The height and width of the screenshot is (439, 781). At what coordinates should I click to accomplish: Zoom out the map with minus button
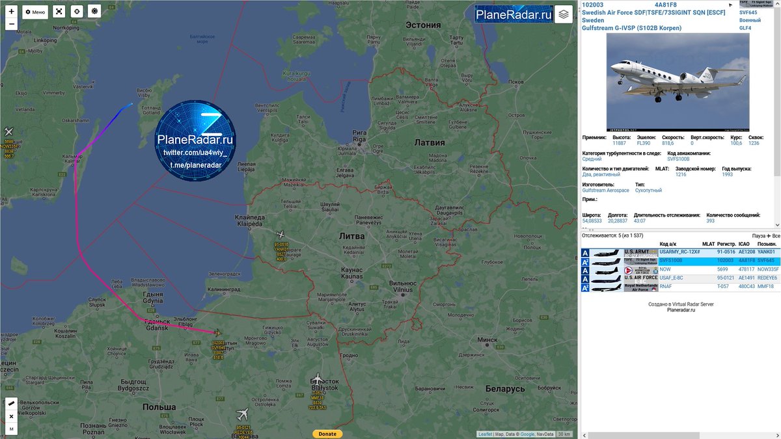point(11,24)
